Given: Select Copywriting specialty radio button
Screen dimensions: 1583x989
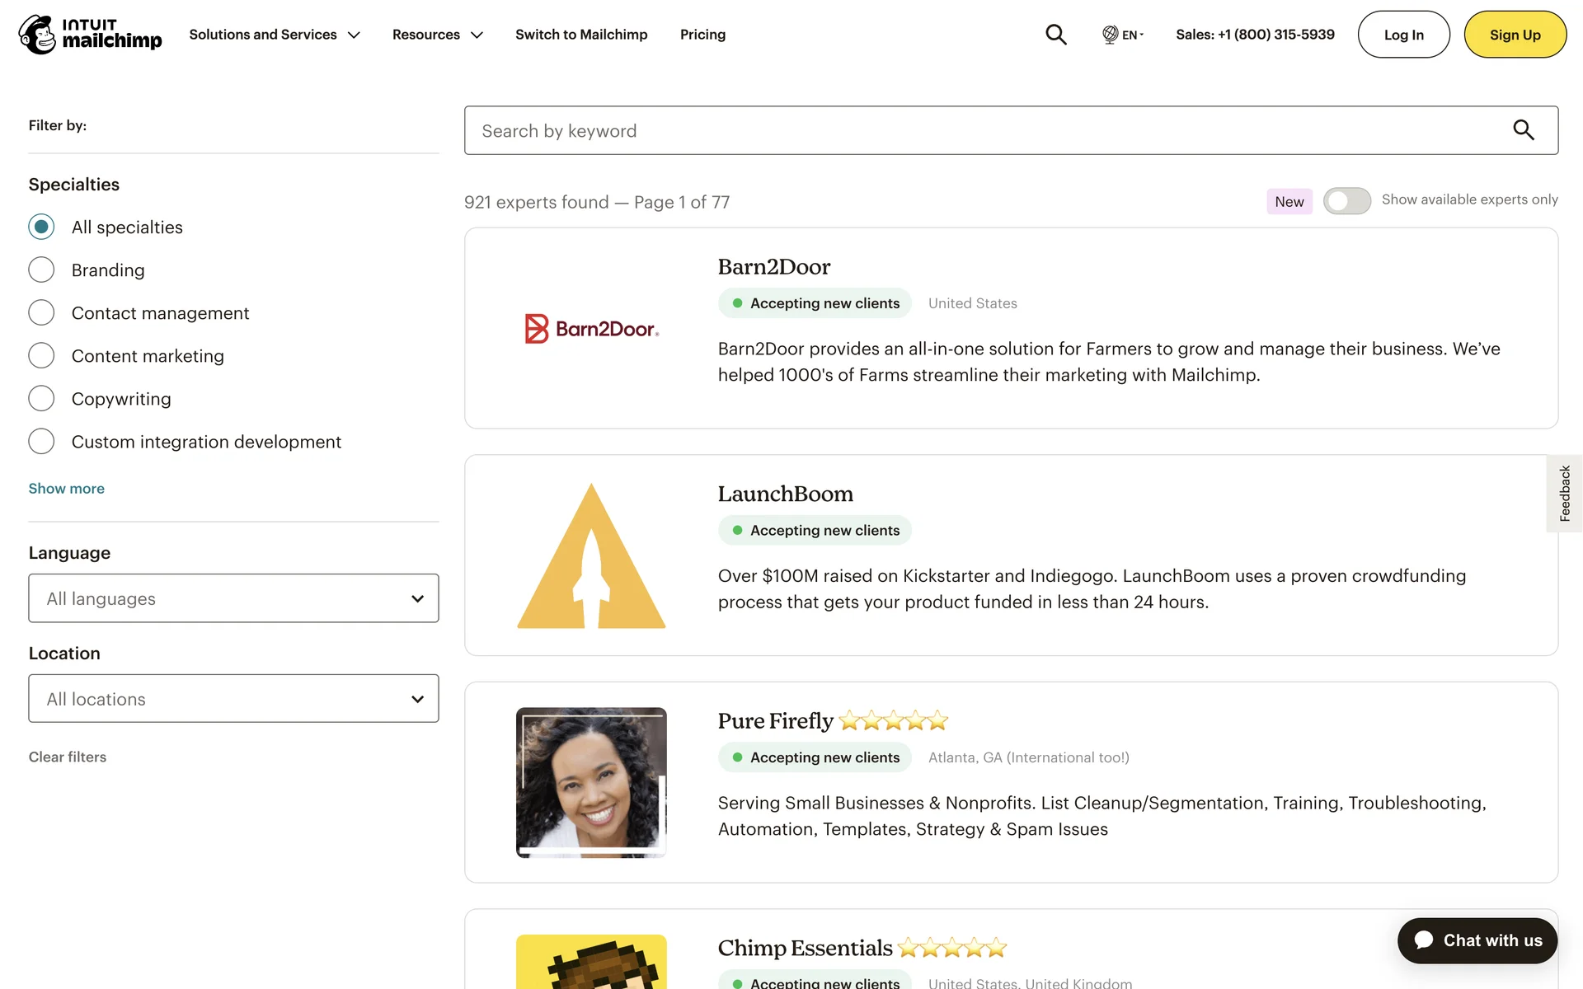Looking at the screenshot, I should [41, 399].
